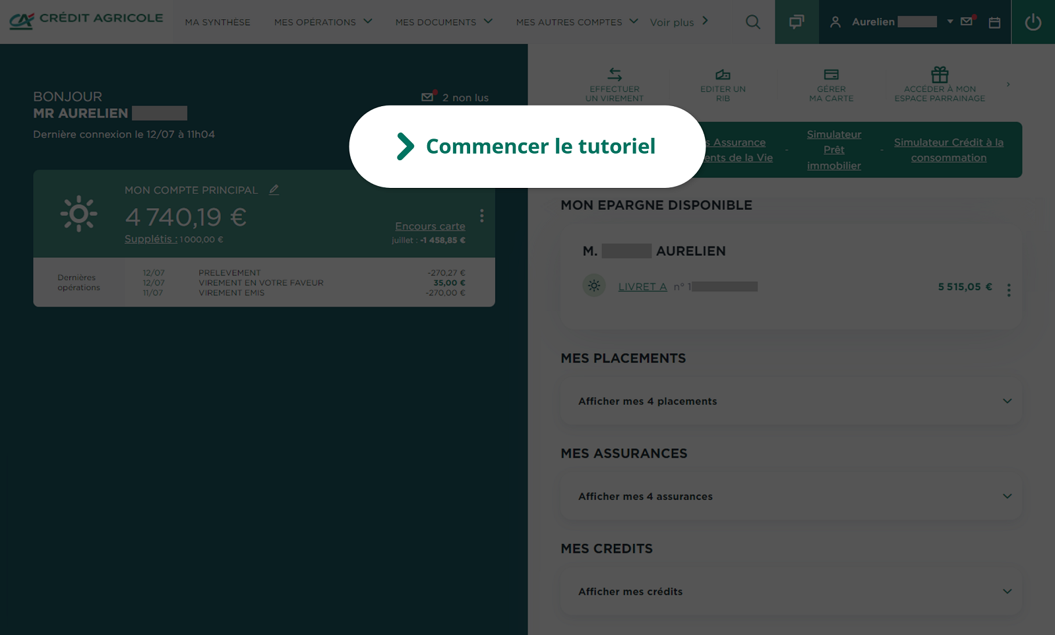Open the Mes Documents menu

(444, 22)
